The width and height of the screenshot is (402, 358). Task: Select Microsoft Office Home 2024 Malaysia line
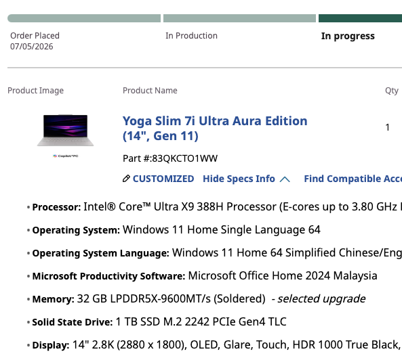(202, 276)
